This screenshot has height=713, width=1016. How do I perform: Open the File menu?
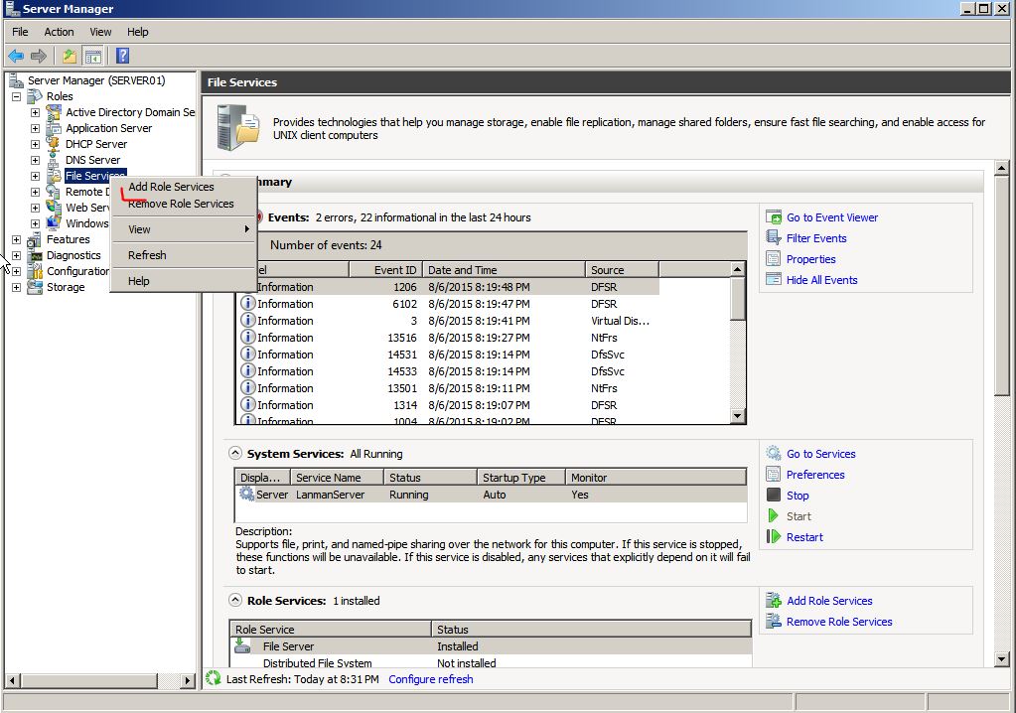pyautogui.click(x=20, y=32)
